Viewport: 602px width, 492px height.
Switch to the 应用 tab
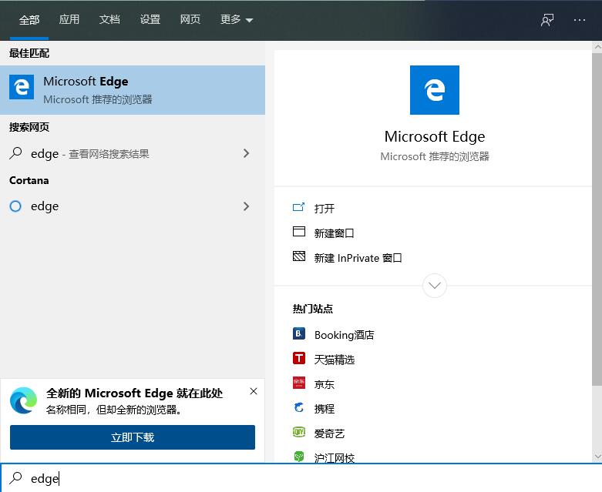coord(69,20)
